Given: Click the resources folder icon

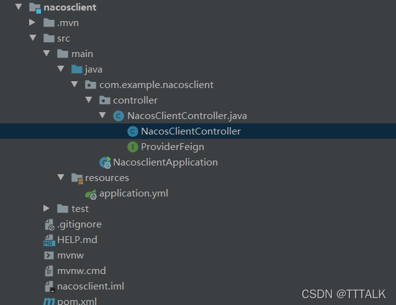Looking at the screenshot, I should click(x=77, y=179).
